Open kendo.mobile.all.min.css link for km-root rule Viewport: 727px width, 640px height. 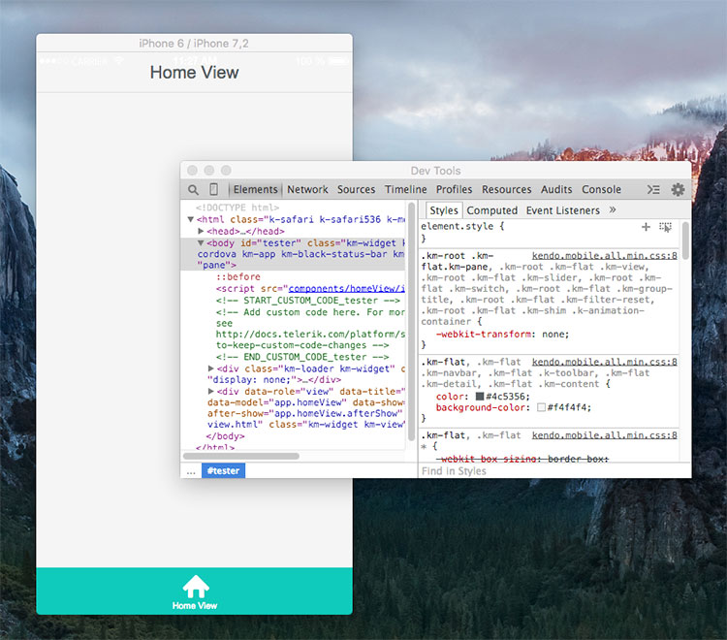click(x=604, y=256)
